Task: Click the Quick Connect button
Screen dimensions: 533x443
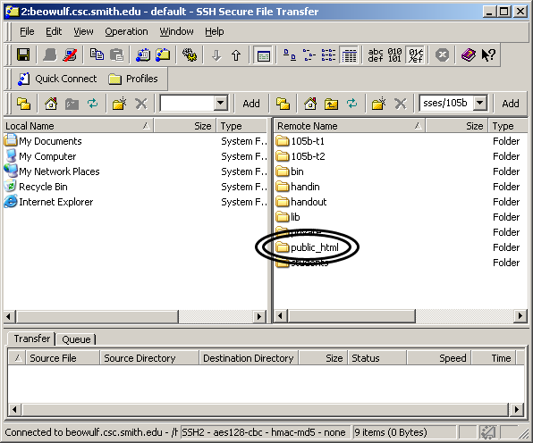Action: click(x=57, y=79)
